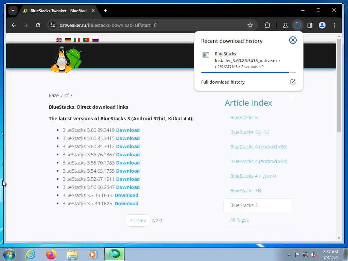Open Chrome three-dot menu
The height and width of the screenshot is (261, 348).
(x=334, y=25)
